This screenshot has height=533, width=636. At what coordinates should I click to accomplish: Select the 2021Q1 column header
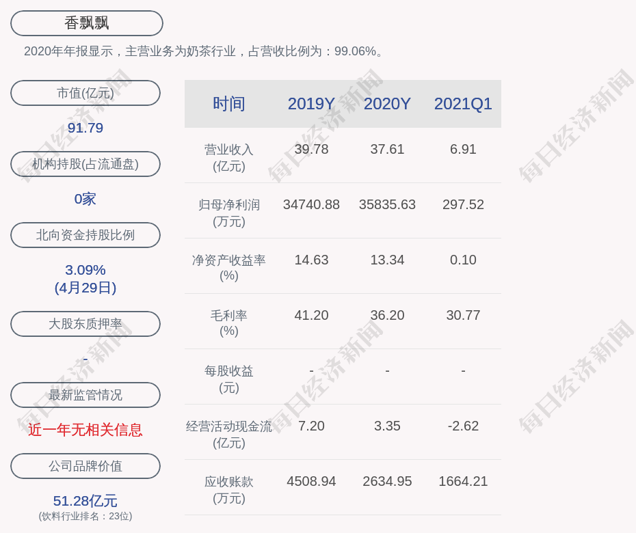click(463, 104)
